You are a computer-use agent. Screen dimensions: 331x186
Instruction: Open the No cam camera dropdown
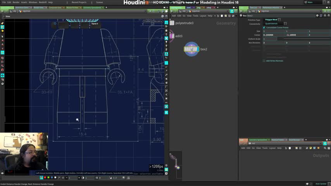tap(158, 21)
